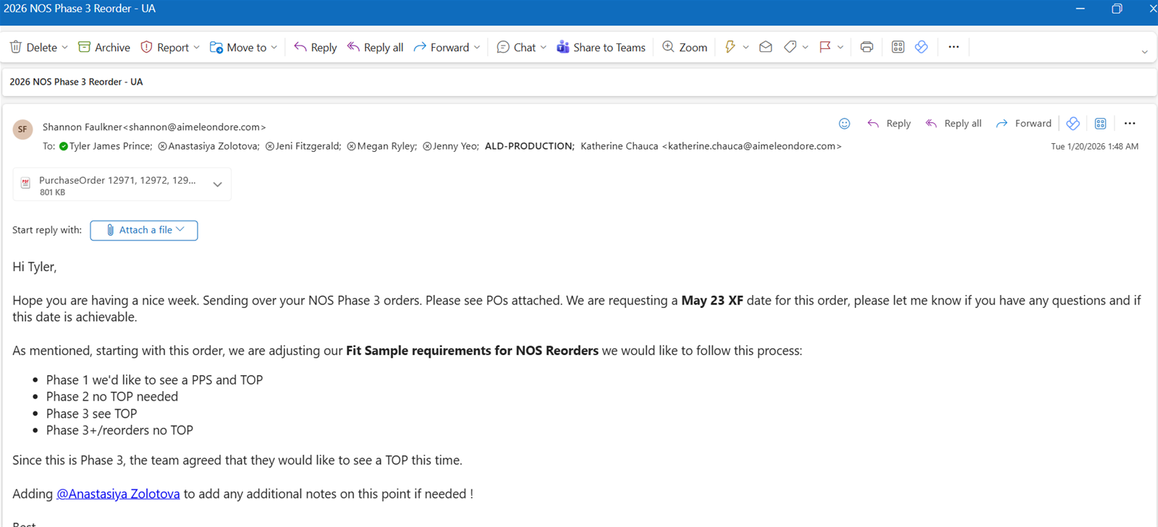Archive this email from the toolbar
1158x527 pixels.
(104, 47)
